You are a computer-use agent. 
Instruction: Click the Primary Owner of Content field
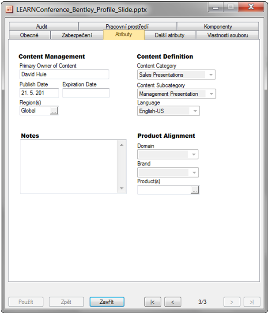click(x=64, y=75)
